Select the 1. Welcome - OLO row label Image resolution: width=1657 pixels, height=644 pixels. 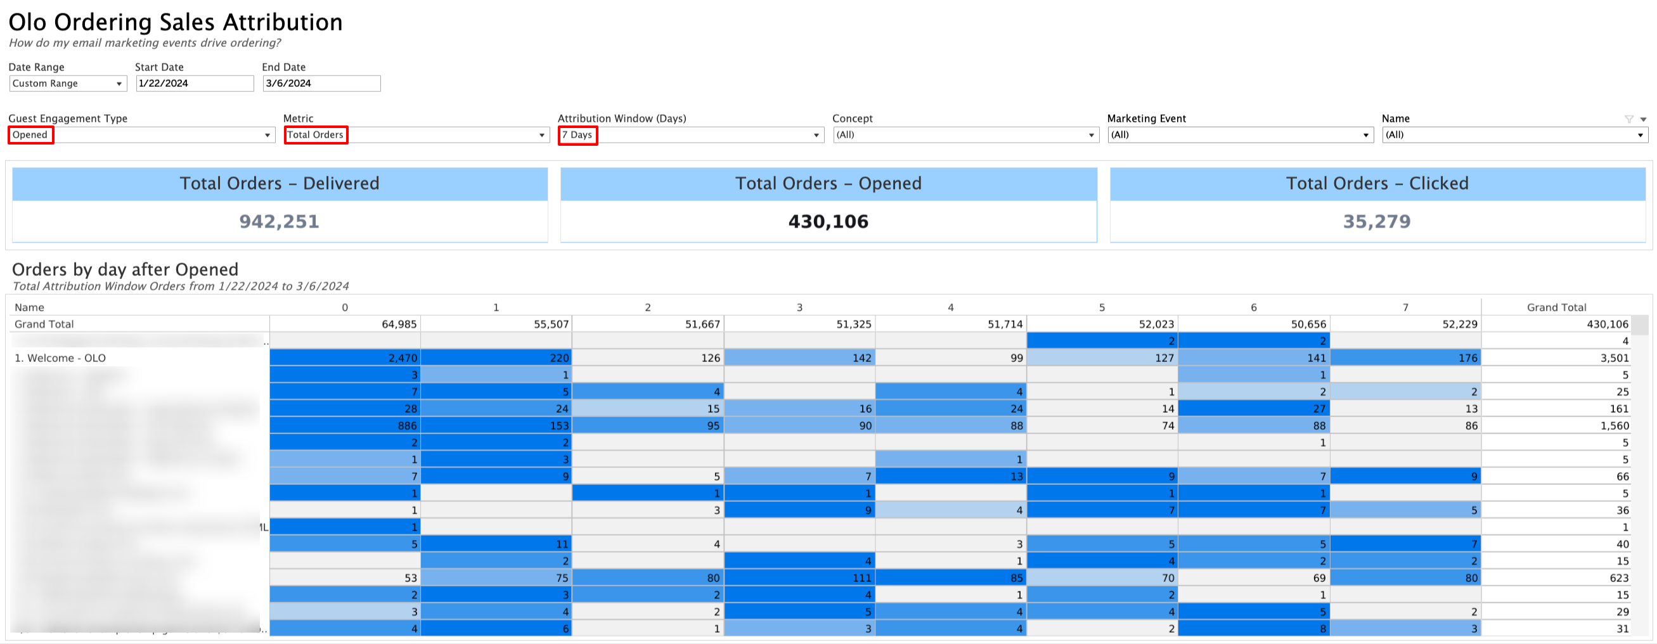[x=60, y=358]
